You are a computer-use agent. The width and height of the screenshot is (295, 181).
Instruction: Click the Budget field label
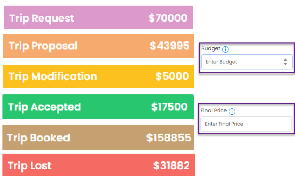[x=211, y=48]
